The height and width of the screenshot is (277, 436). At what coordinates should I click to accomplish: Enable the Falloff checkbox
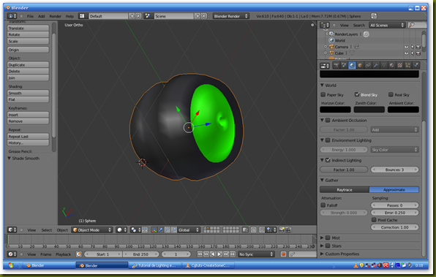point(323,205)
